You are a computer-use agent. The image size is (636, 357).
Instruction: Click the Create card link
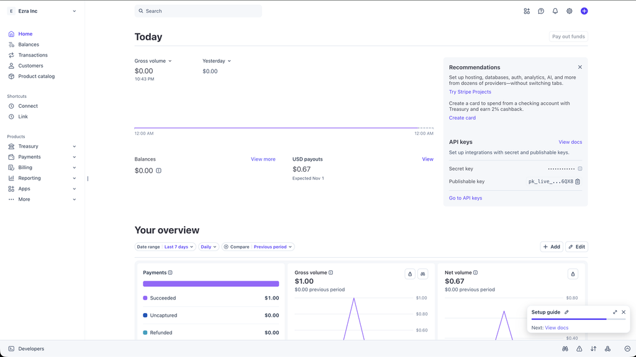(x=462, y=118)
